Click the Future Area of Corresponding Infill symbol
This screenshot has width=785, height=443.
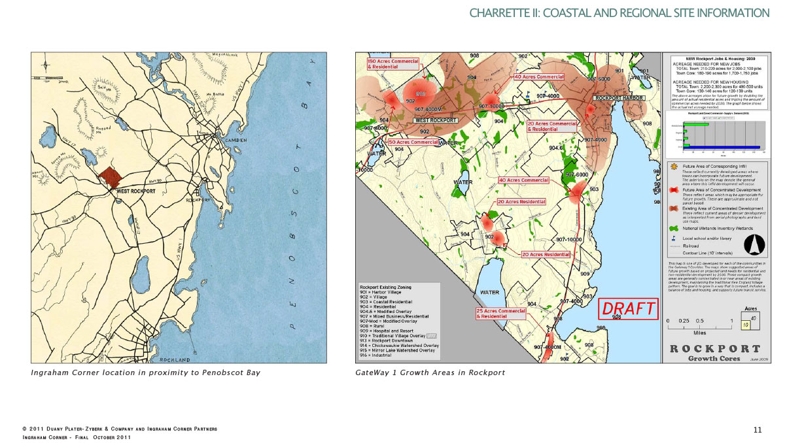pos(673,167)
